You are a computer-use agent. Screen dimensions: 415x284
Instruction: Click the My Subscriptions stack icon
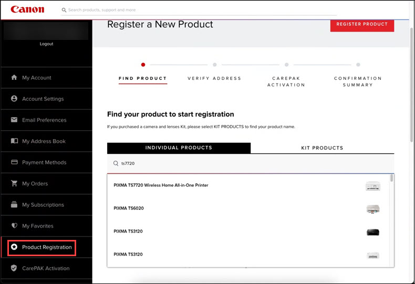14,204
